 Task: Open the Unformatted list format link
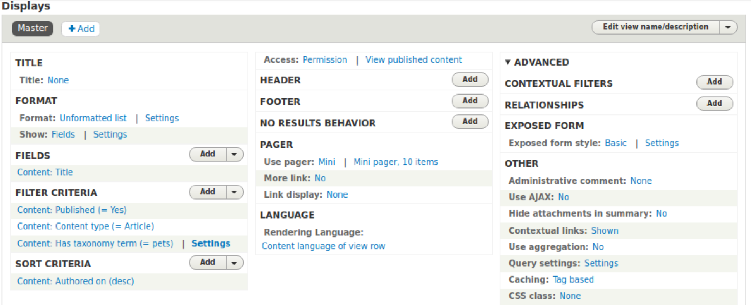(x=93, y=118)
